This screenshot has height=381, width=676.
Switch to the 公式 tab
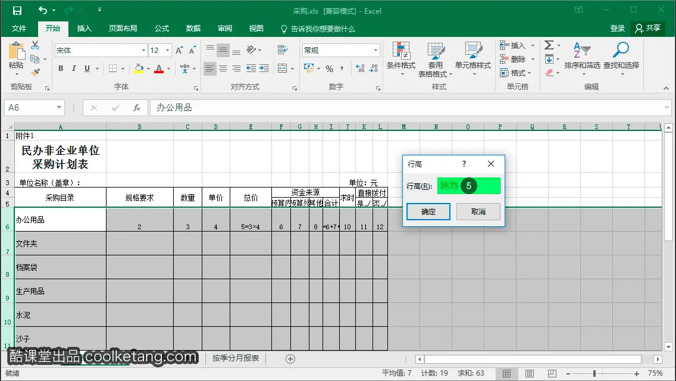point(162,29)
